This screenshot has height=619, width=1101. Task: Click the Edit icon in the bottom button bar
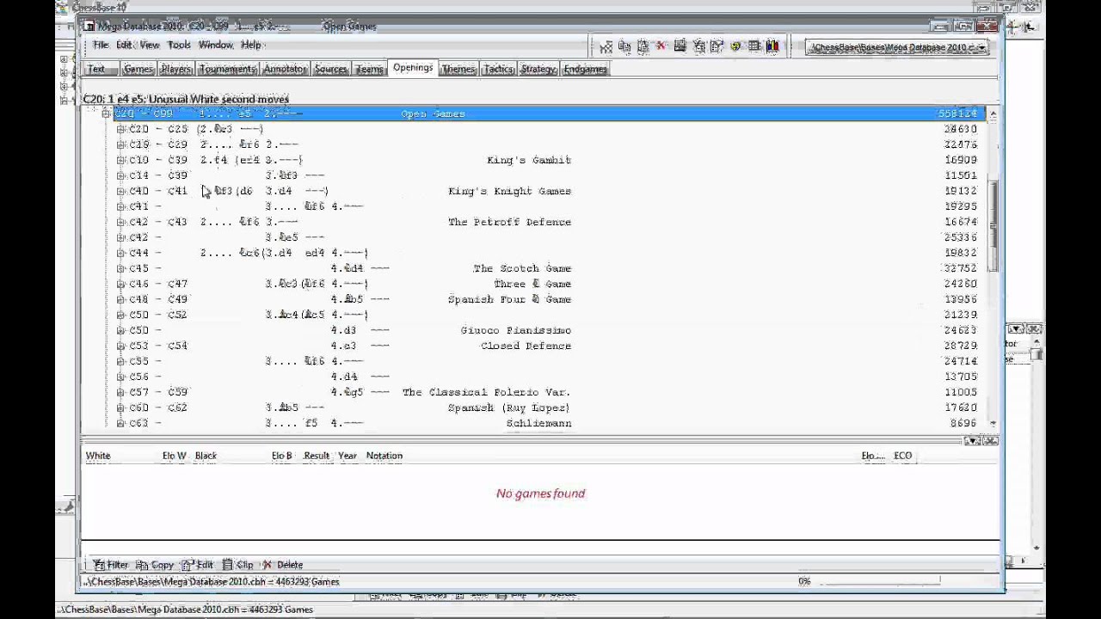(x=188, y=565)
